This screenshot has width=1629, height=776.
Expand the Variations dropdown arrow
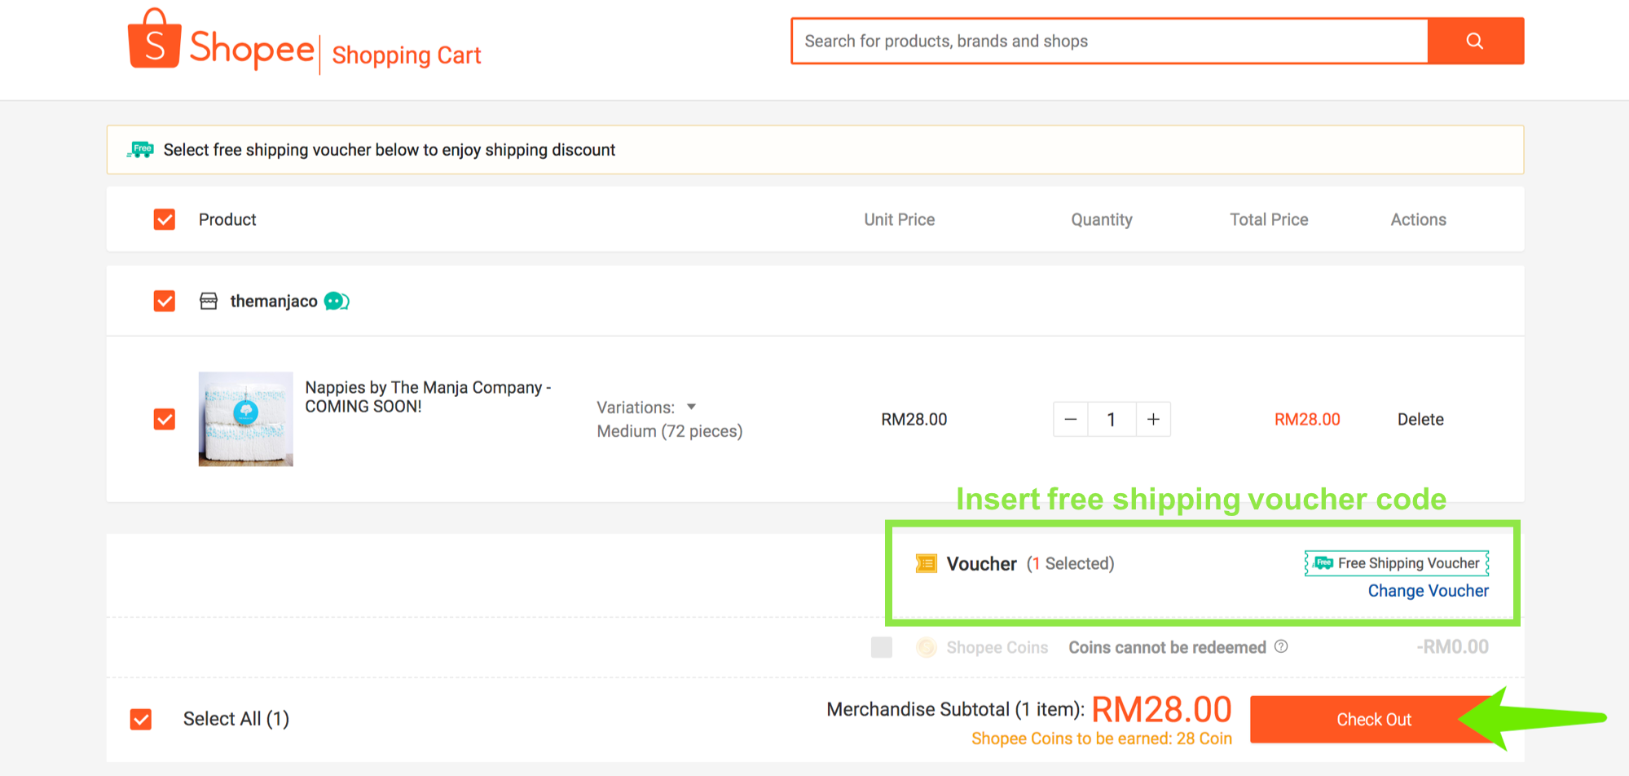coord(691,407)
